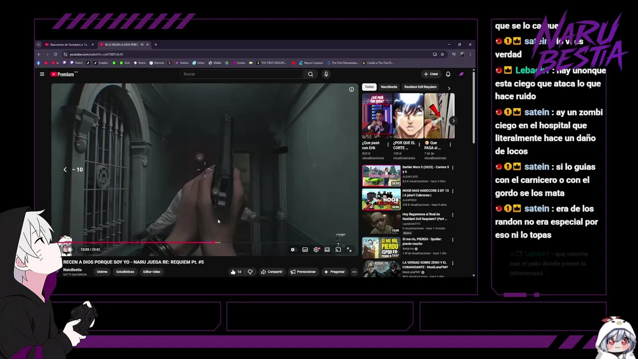Dislike the video with thumbs down
The height and width of the screenshot is (359, 638).
coord(250,272)
